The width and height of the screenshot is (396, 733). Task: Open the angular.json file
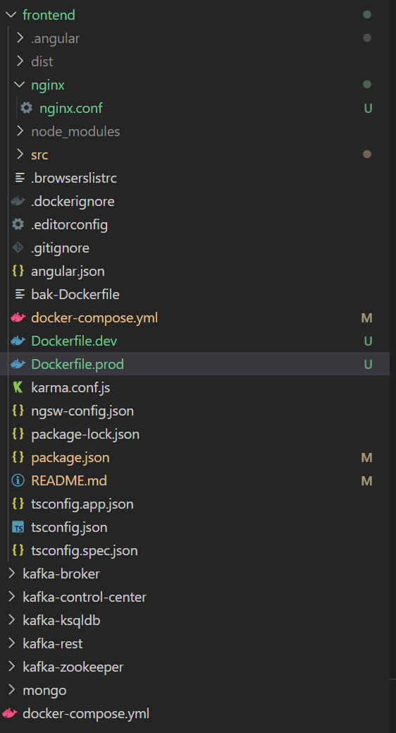click(68, 271)
